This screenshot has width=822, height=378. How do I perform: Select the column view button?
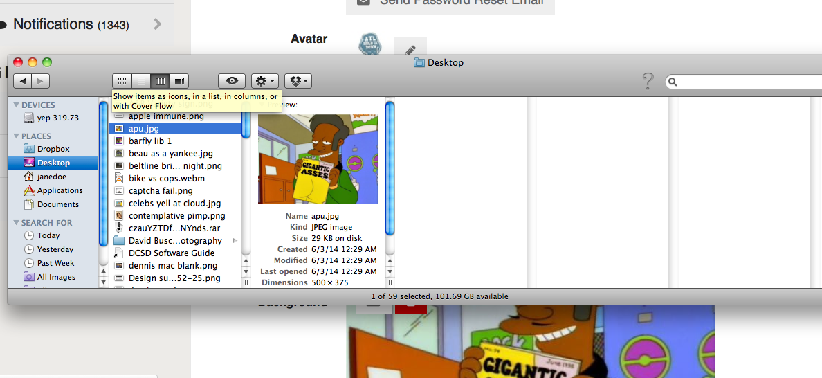[x=160, y=81]
